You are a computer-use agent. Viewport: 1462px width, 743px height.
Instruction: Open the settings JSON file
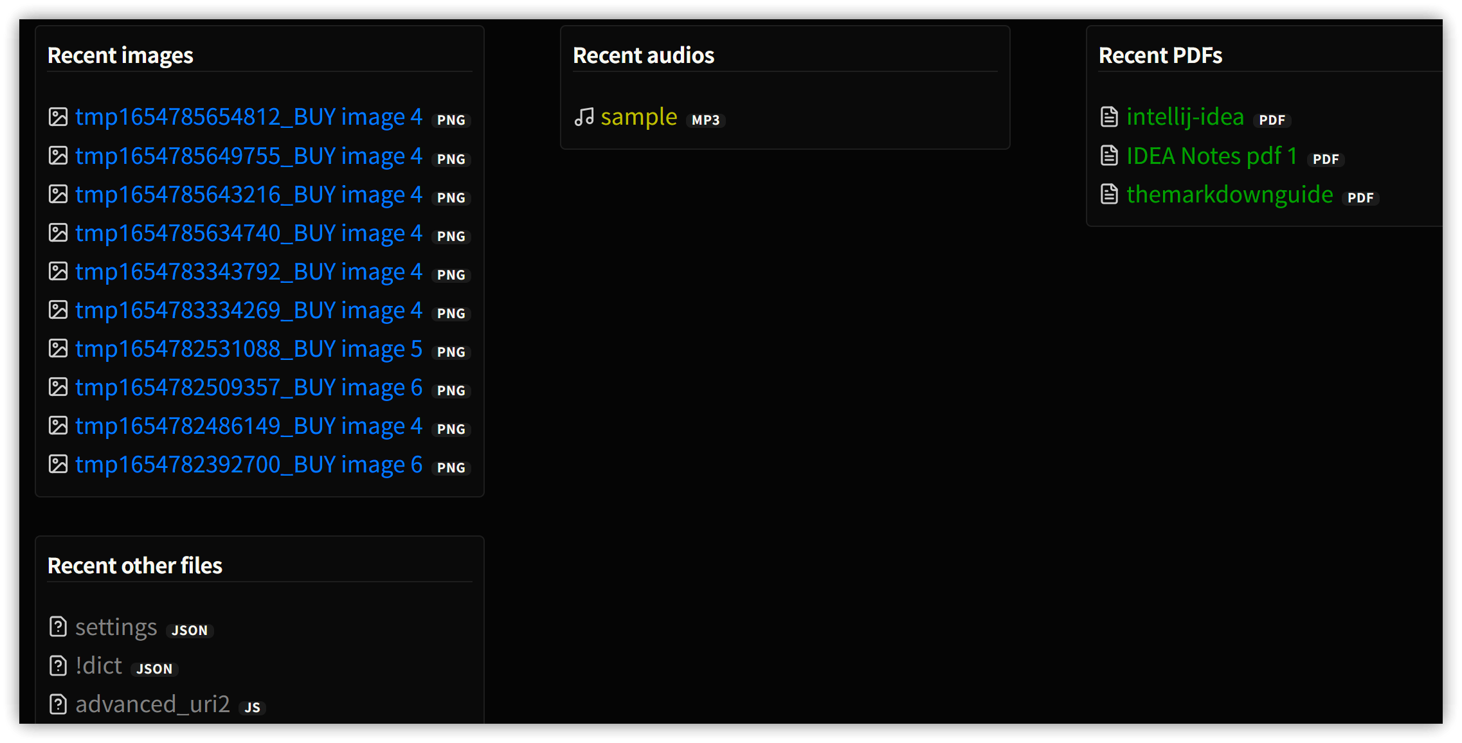coord(116,627)
